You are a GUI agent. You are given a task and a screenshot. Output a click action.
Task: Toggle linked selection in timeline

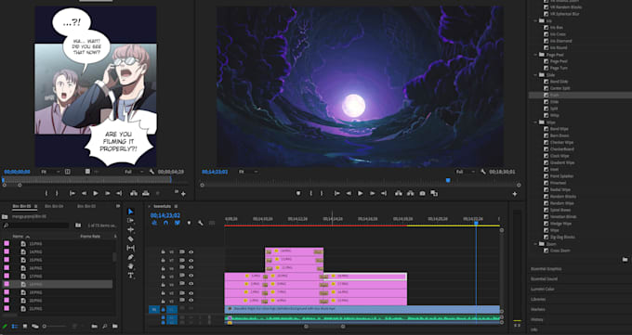click(x=178, y=223)
